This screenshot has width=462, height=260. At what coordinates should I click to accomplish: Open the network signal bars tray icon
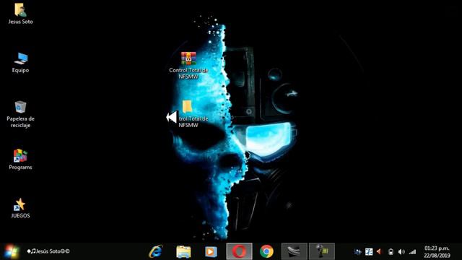pos(412,252)
